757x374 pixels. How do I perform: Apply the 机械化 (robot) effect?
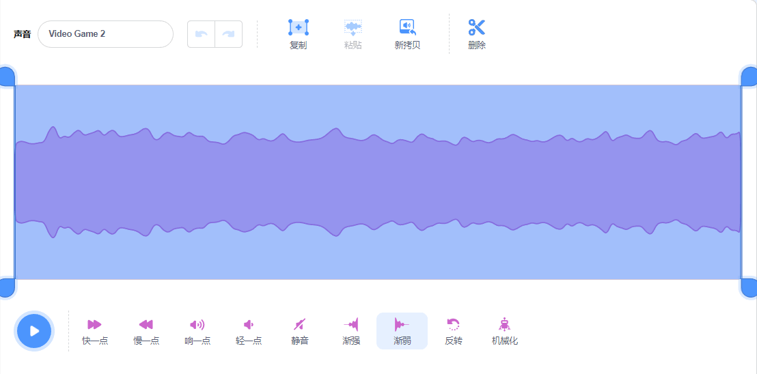(x=504, y=324)
